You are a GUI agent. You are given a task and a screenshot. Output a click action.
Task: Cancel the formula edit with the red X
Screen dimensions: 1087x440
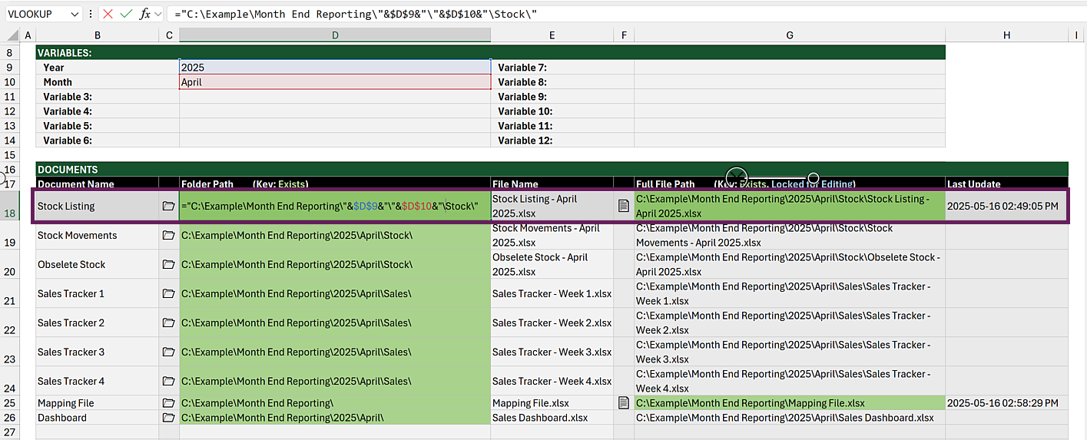[x=108, y=14]
